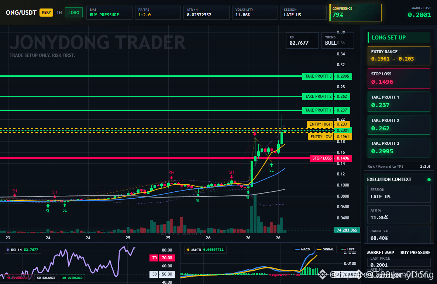Click the 0.2995 price tag on axis
Viewport: 437px width, 284px height.
(x=343, y=76)
